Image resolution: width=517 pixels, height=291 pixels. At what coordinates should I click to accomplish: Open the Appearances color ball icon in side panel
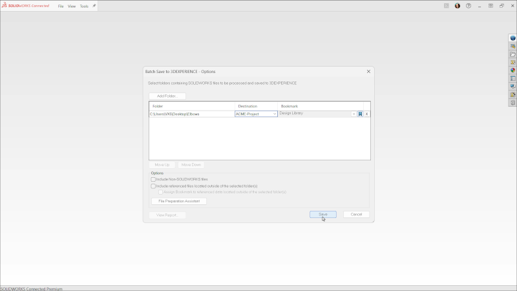pos(512,70)
